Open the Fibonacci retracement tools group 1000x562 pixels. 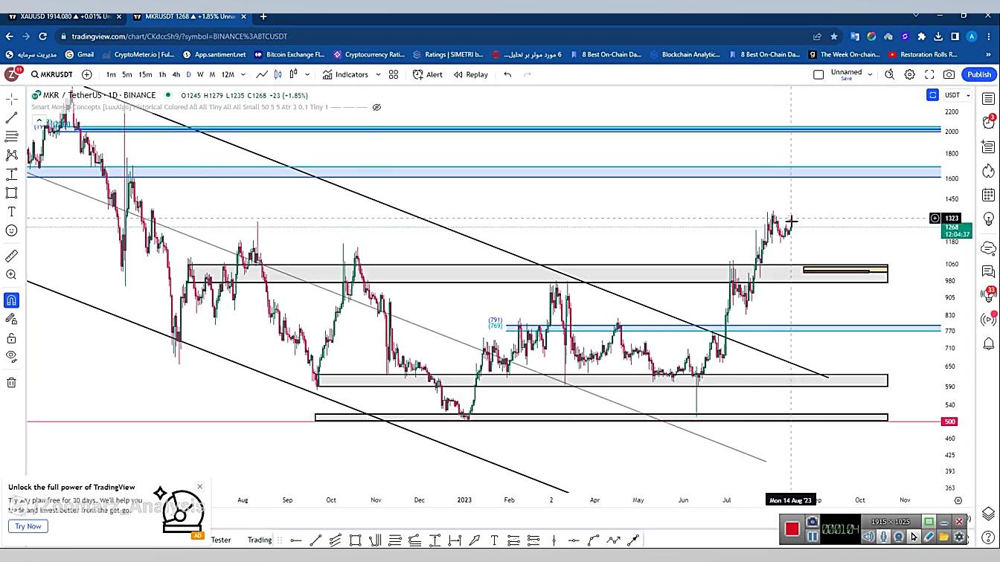[12, 137]
